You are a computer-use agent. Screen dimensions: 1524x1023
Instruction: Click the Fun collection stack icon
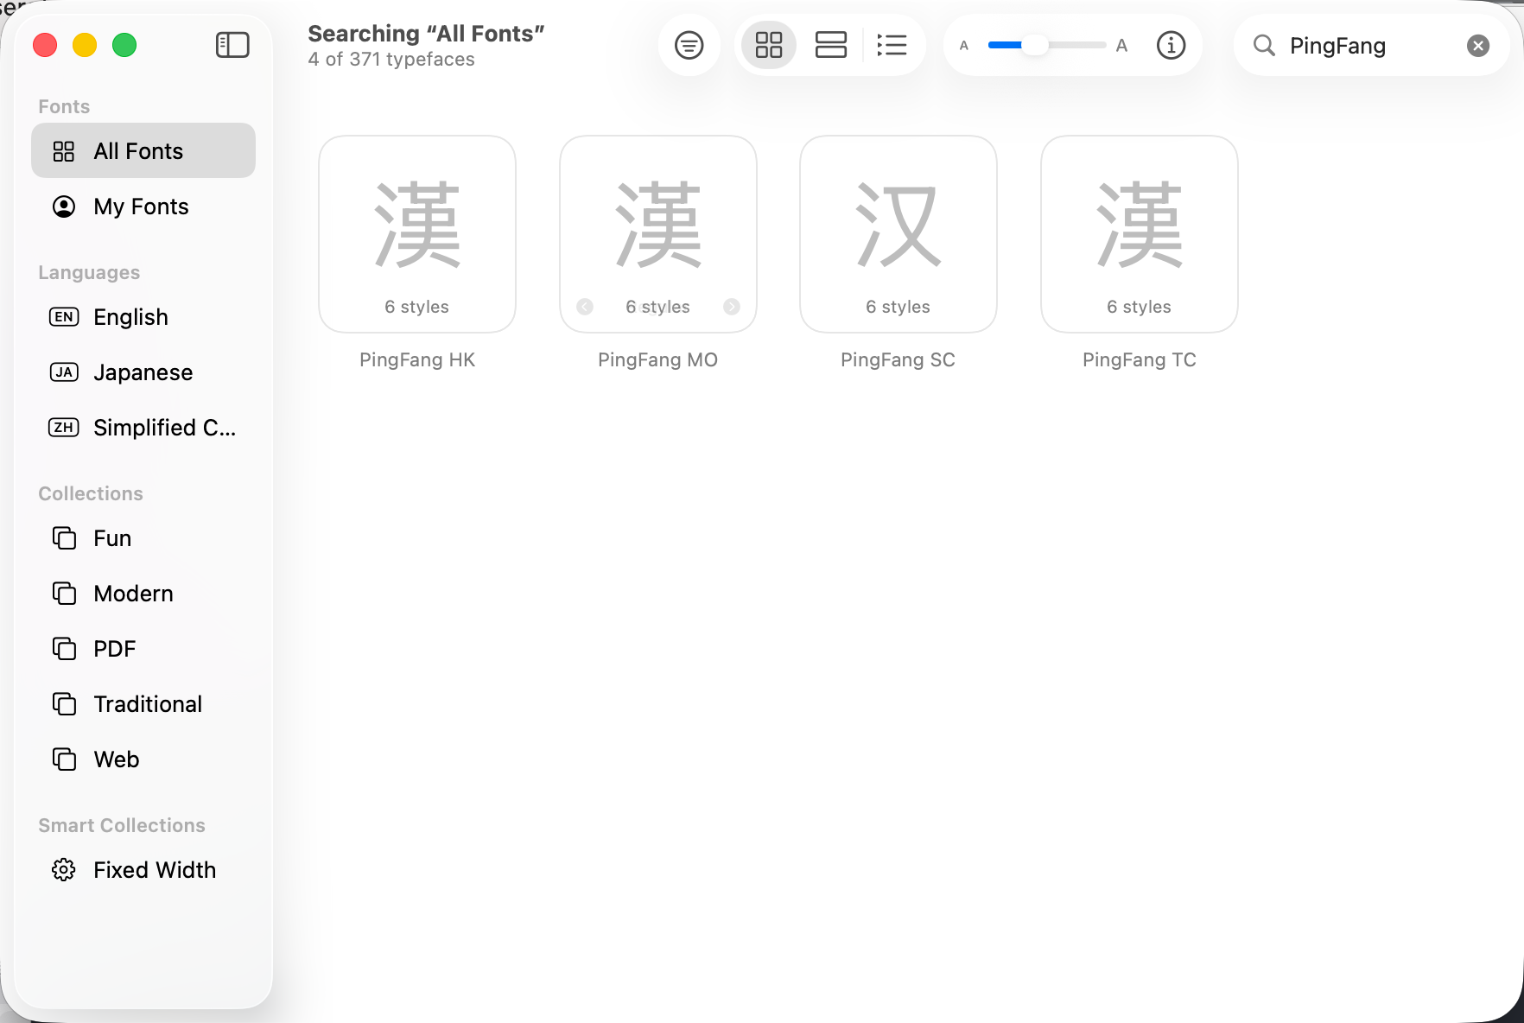click(x=64, y=537)
